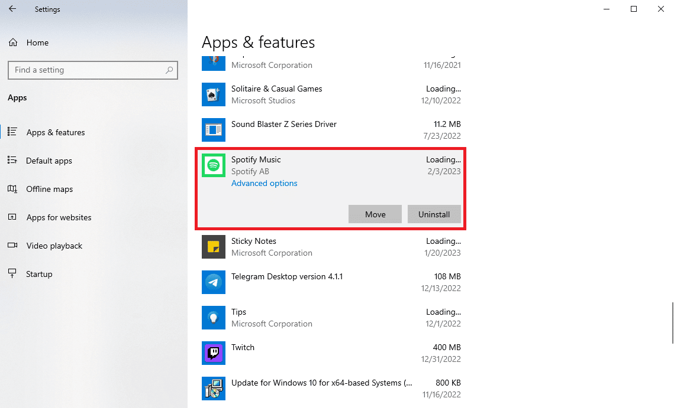
Task: Click the Tips lightbulb icon
Action: point(214,318)
